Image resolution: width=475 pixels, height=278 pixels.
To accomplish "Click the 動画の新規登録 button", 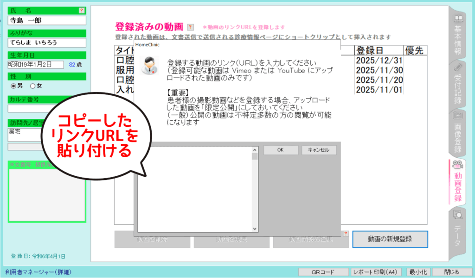I will click(390, 239).
